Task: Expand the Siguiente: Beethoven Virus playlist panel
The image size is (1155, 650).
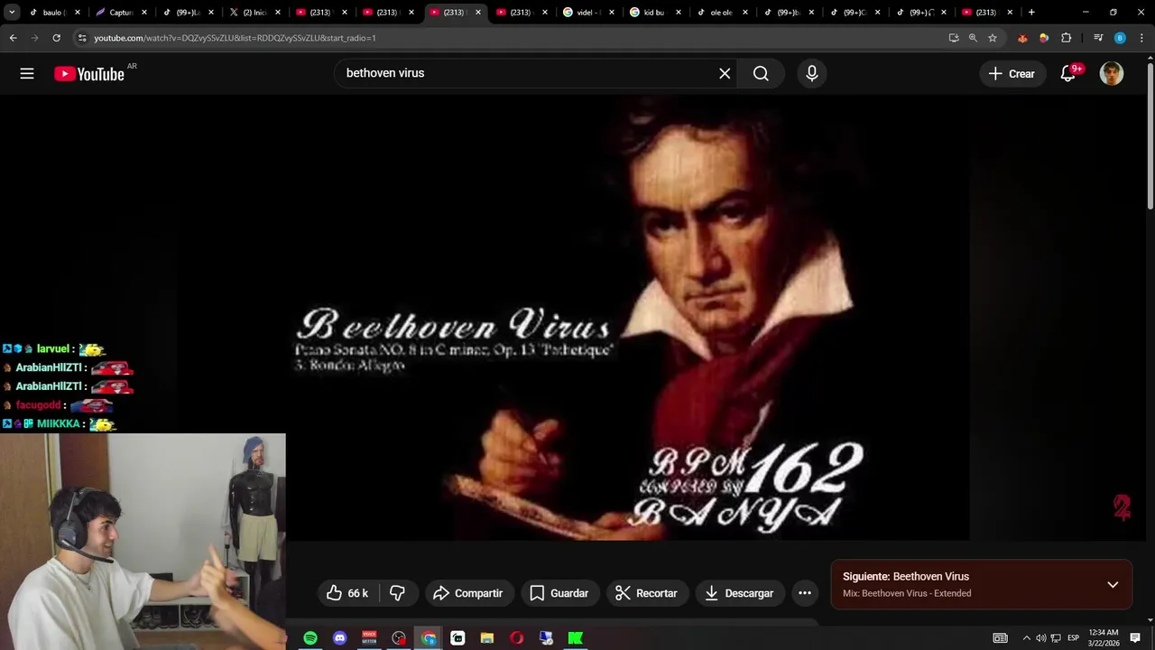Action: click(1113, 585)
